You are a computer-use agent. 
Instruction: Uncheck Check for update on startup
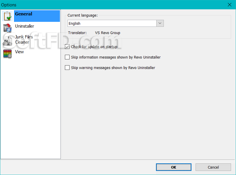67,47
